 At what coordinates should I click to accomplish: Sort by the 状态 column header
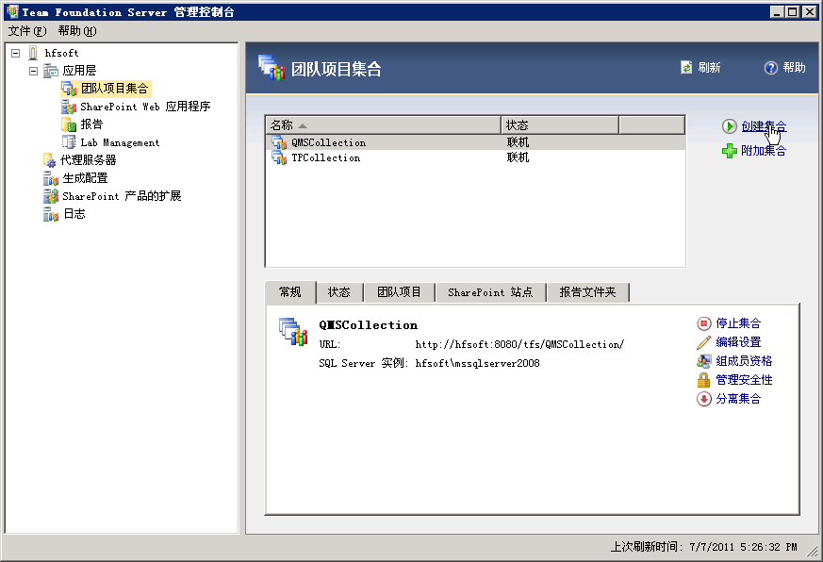tap(560, 125)
